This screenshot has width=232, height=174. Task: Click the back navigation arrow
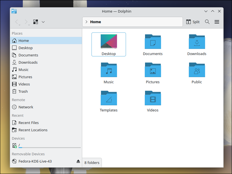click(x=17, y=22)
